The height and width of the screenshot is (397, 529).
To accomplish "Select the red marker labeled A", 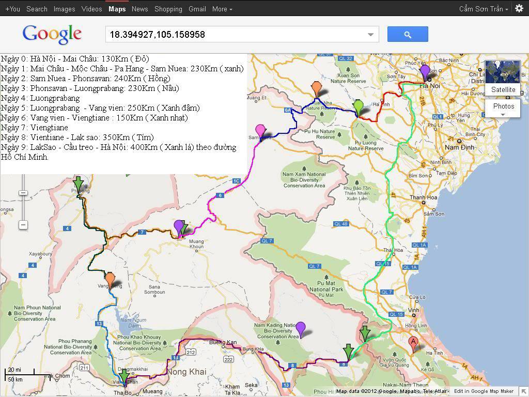I will tap(413, 344).
